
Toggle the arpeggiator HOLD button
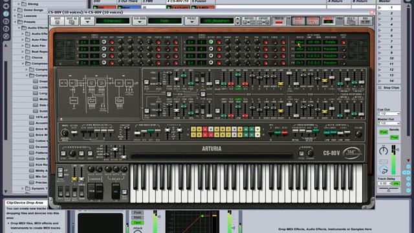coord(90,153)
